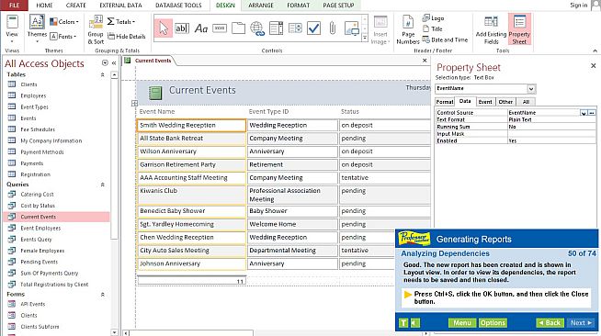
Task: Click navigation pane scroll down arrow
Action: point(114,332)
